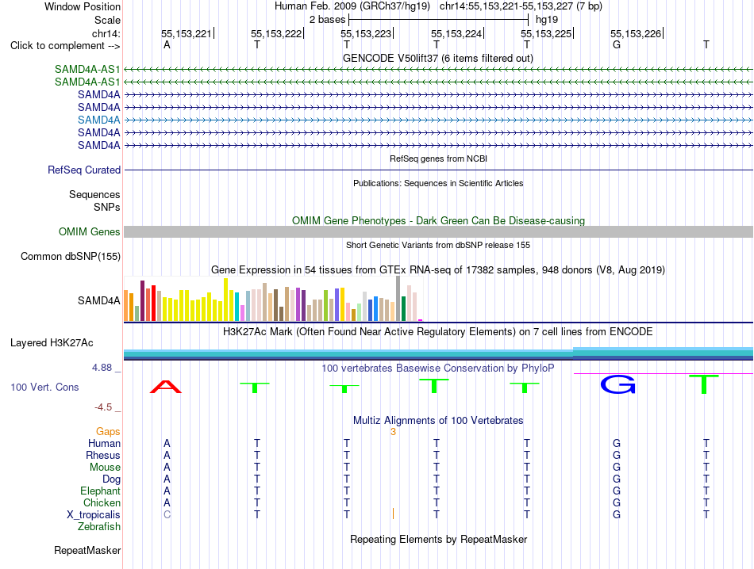
Task: Click the A in the Chicken alignment row
Action: click(x=167, y=502)
